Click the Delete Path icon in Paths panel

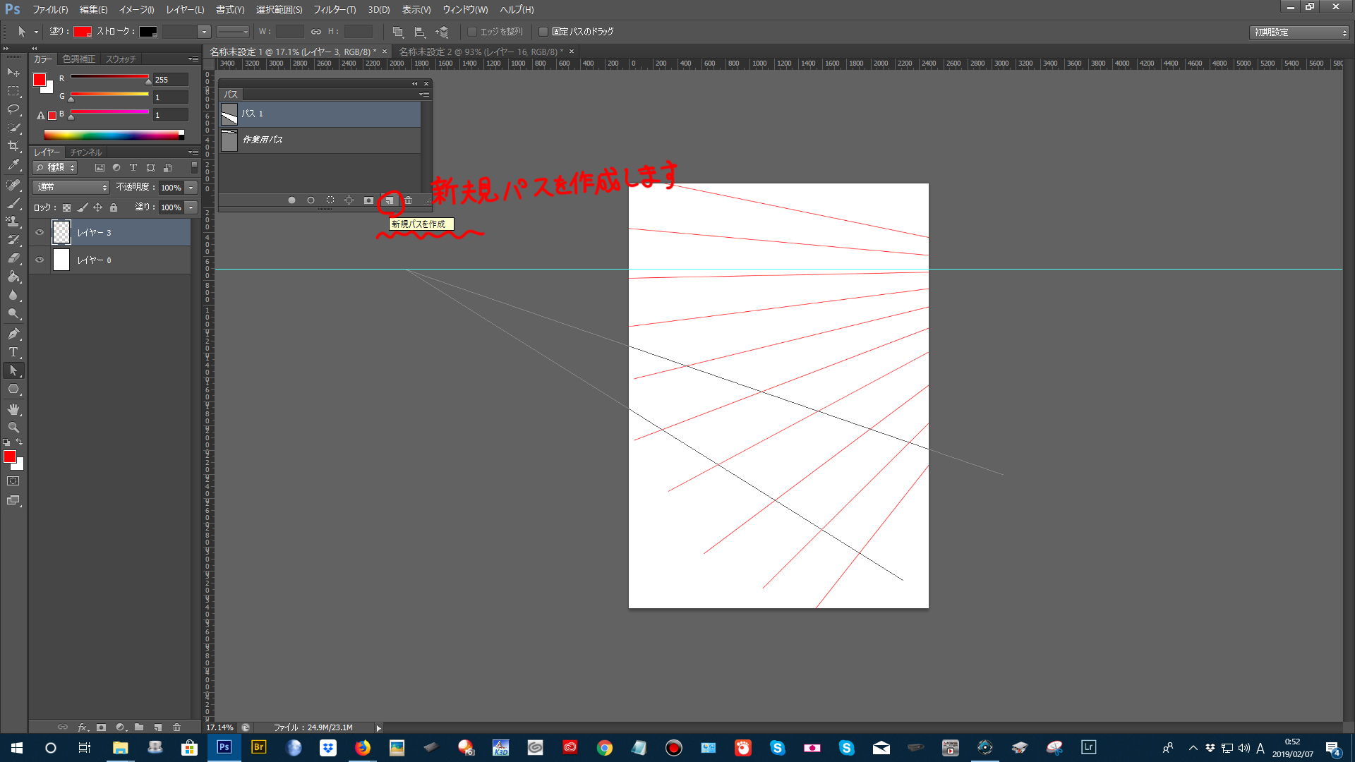(408, 200)
